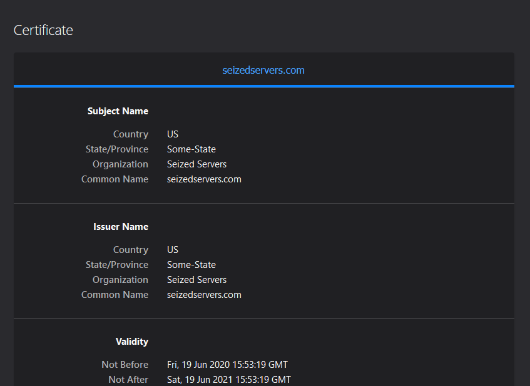Screen dimensions: 530x386
Task: Select the seizedservers.com certificate tab
Action: [263, 70]
